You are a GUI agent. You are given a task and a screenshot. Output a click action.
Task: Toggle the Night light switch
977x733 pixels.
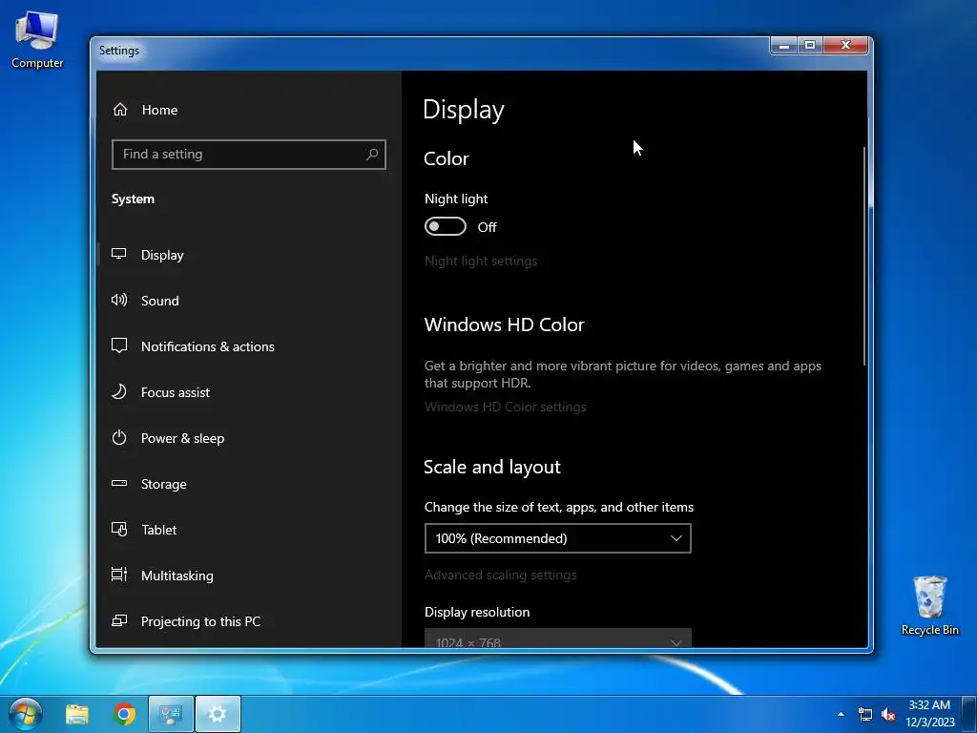coord(445,226)
